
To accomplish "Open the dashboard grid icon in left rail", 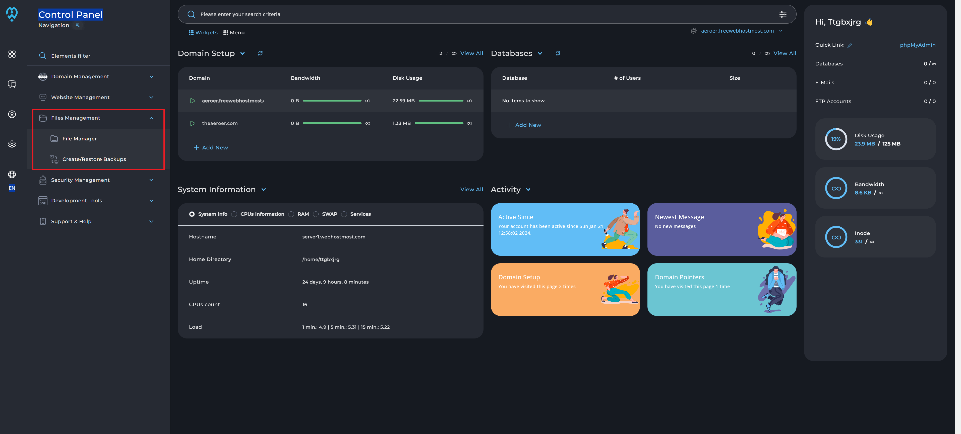I will coord(12,54).
